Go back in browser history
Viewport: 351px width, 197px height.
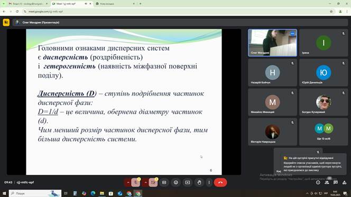click(x=4, y=12)
